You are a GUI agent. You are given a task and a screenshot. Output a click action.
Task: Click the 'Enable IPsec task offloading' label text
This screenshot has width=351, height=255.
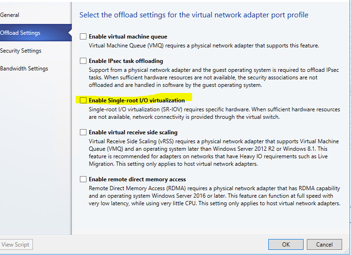point(126,61)
